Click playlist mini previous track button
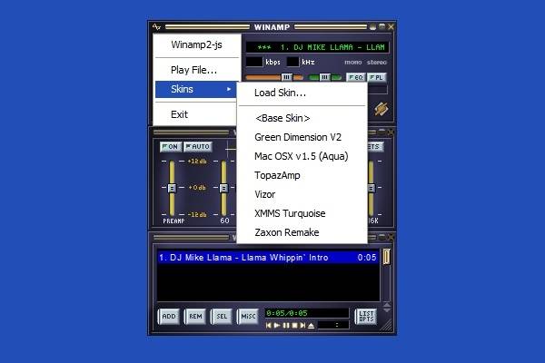545x363 pixels. pos(268,326)
